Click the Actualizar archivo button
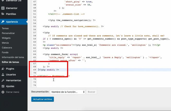This screenshot has height=111, width=171. point(42,99)
